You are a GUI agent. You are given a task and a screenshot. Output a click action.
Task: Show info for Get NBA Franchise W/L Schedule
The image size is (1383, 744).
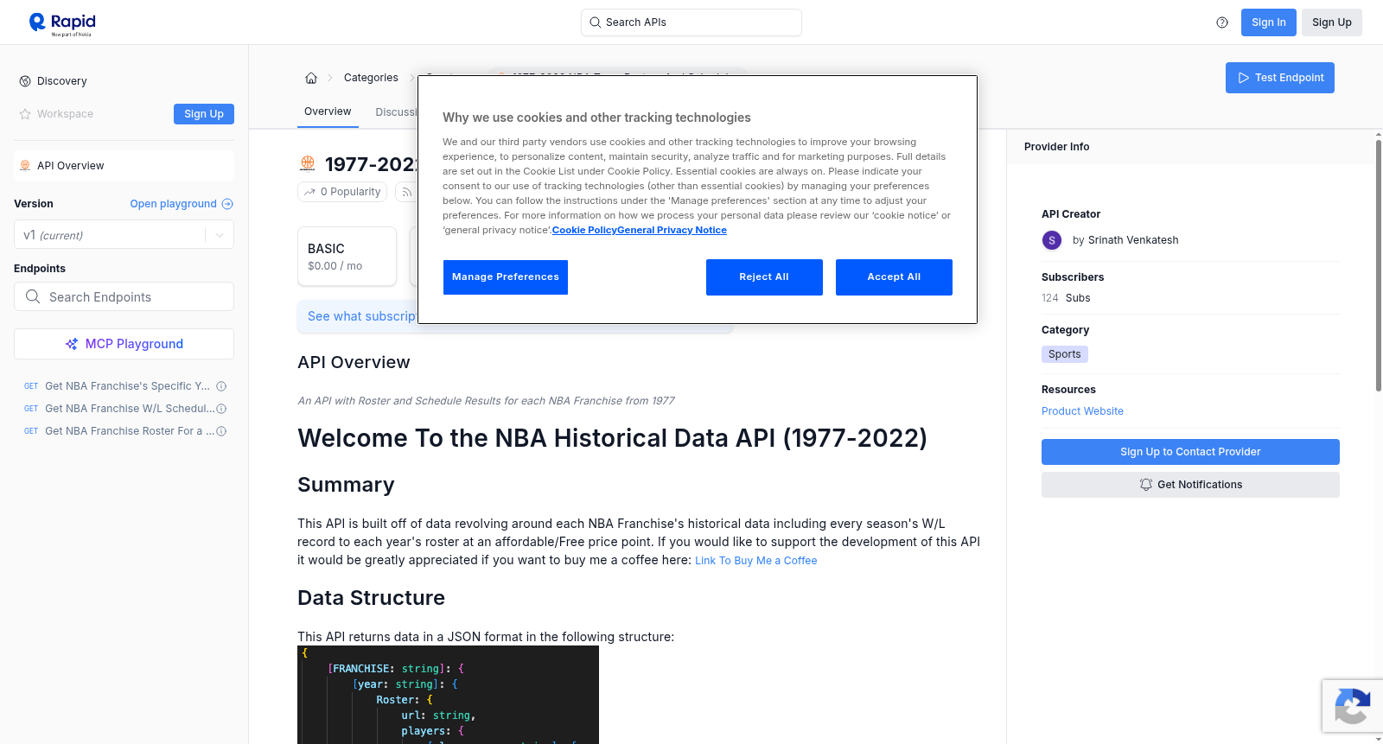pyautogui.click(x=221, y=409)
